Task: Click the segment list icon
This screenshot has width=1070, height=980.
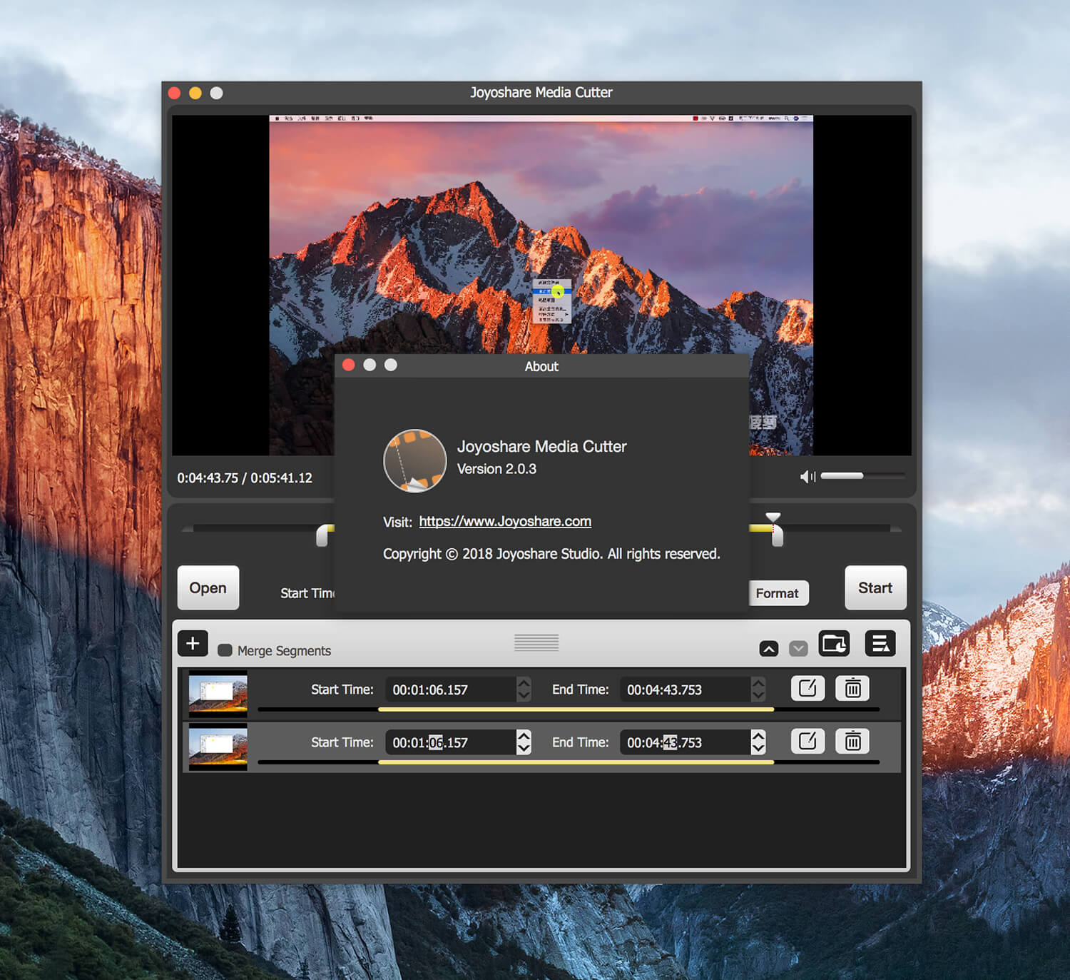Action: [880, 643]
